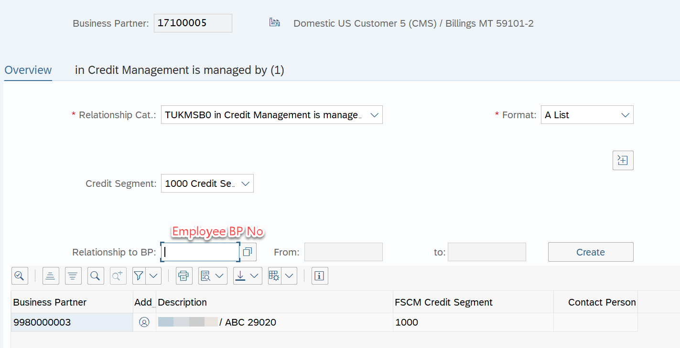
Task: Expand the Credit Segment dropdown
Action: (x=246, y=184)
